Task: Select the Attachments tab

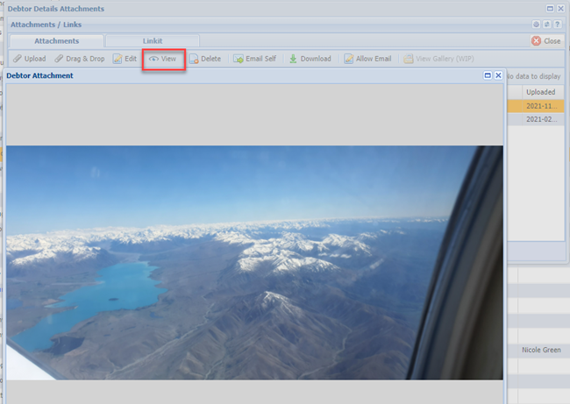Action: tap(56, 41)
